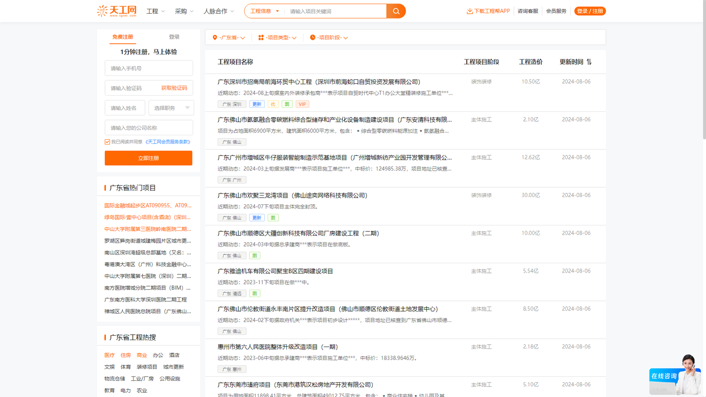Open the 在线咨询 customer service widget

675,375
